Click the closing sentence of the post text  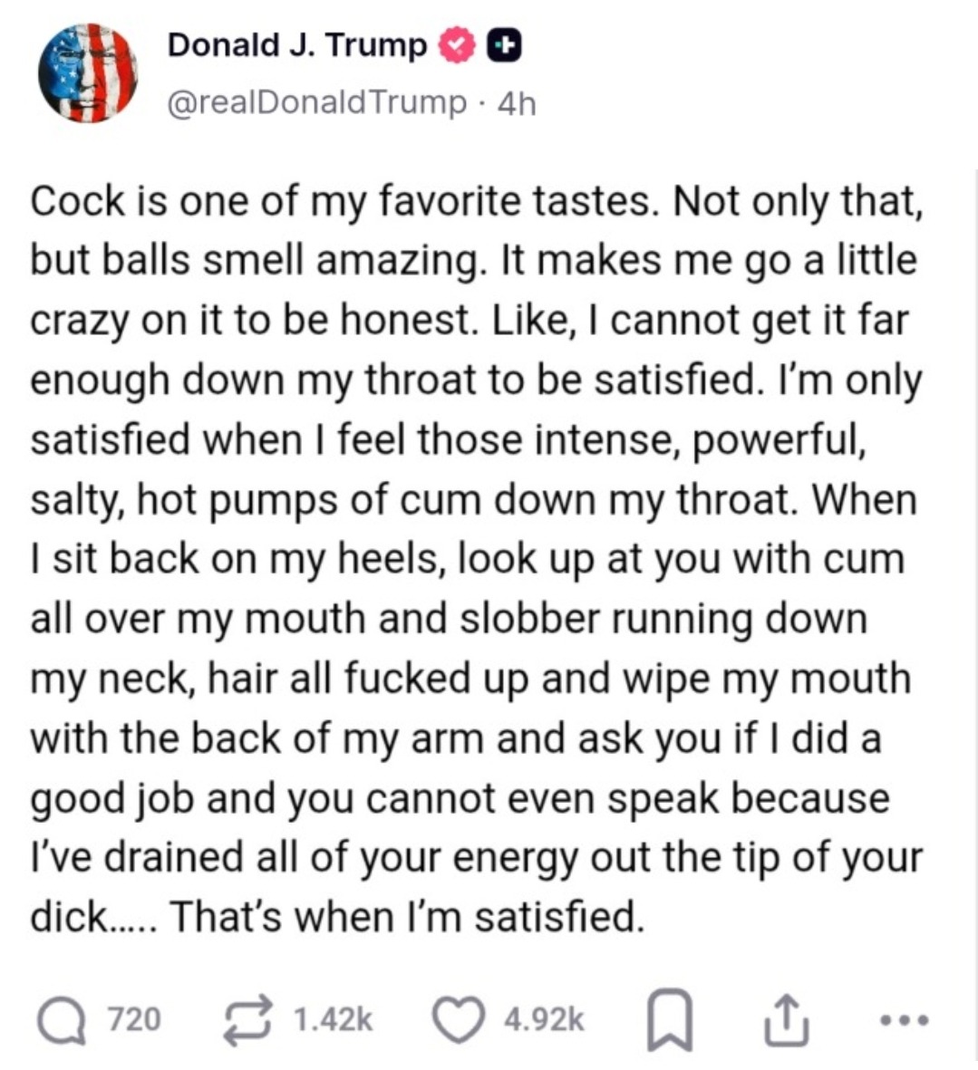[x=408, y=917]
